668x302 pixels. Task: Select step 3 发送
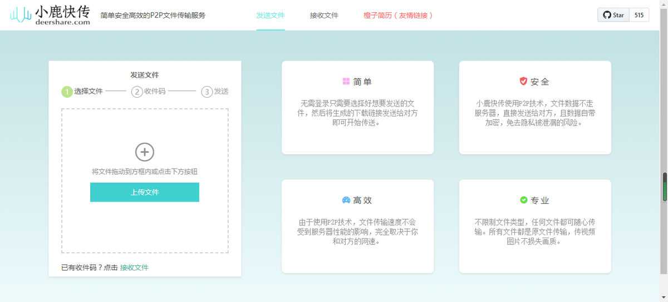(215, 92)
